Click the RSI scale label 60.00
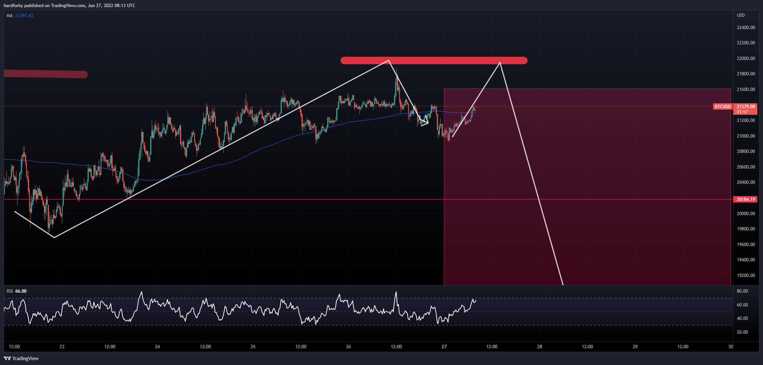763x365 pixels. pos(742,305)
